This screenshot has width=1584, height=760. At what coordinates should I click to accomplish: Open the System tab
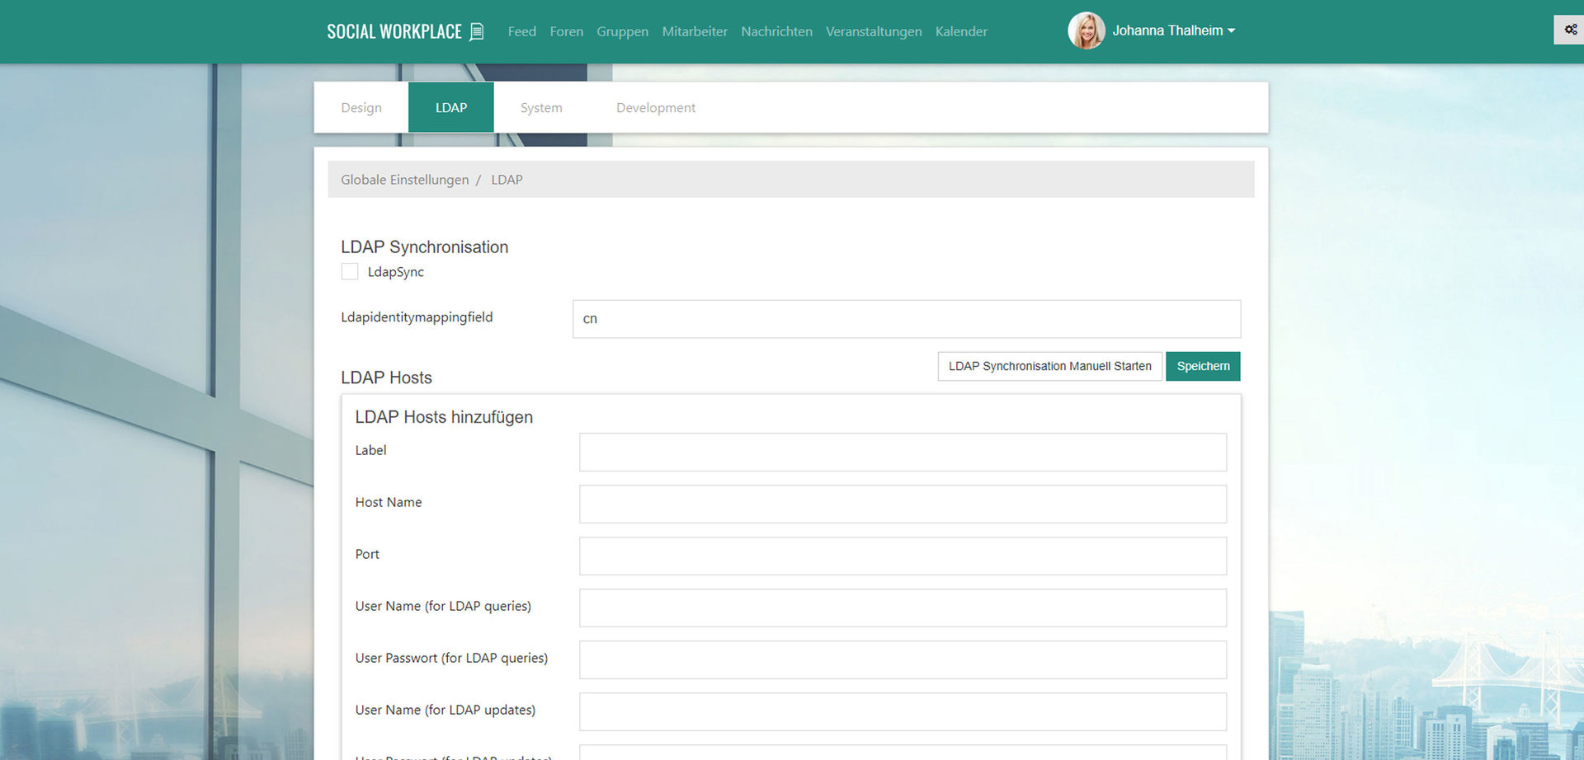click(x=541, y=108)
